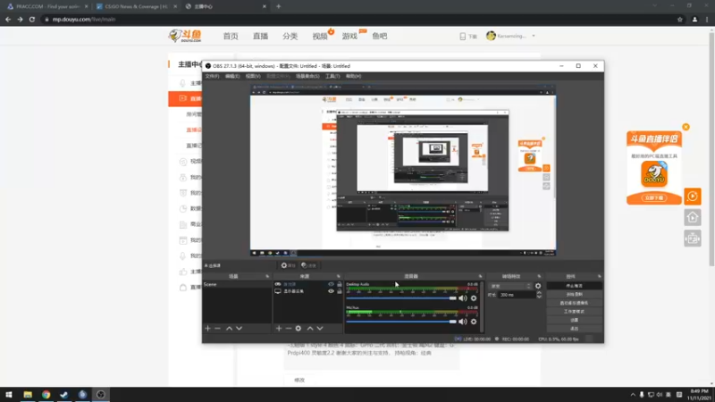Click the home icon on the Douyu right rail
The image size is (715, 402).
pos(692,217)
